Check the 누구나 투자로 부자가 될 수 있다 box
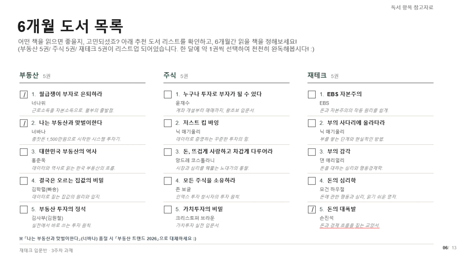Viewport: 460px width, 254px height. click(168, 94)
